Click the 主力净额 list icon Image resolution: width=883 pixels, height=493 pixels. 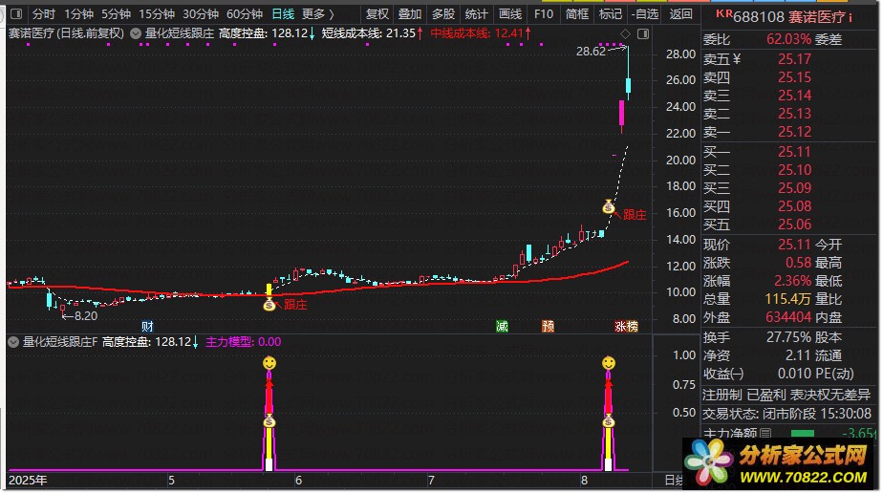[x=765, y=433]
